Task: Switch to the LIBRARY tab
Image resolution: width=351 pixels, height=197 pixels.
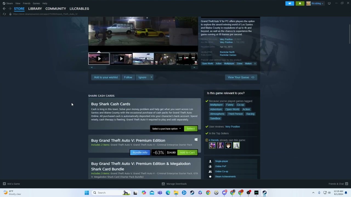Action: [x=35, y=8]
